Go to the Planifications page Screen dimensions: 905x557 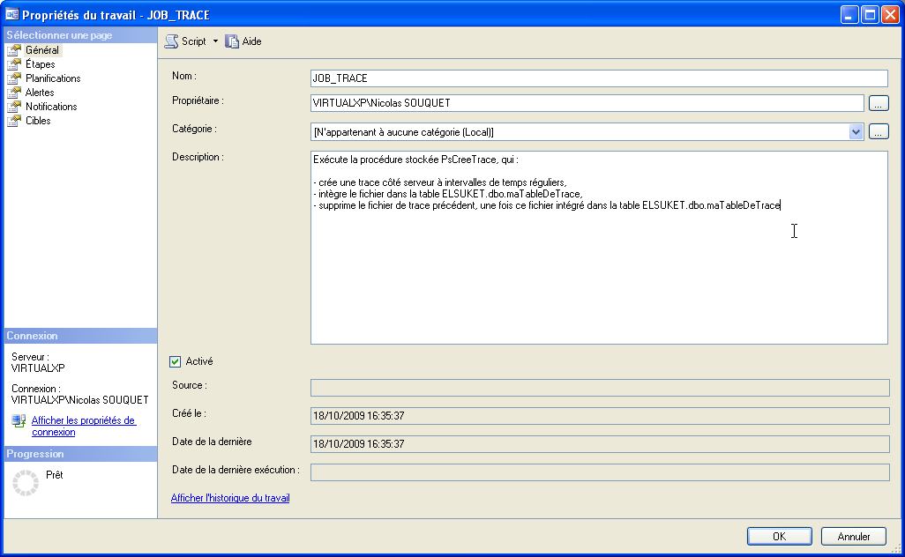pyautogui.click(x=53, y=78)
